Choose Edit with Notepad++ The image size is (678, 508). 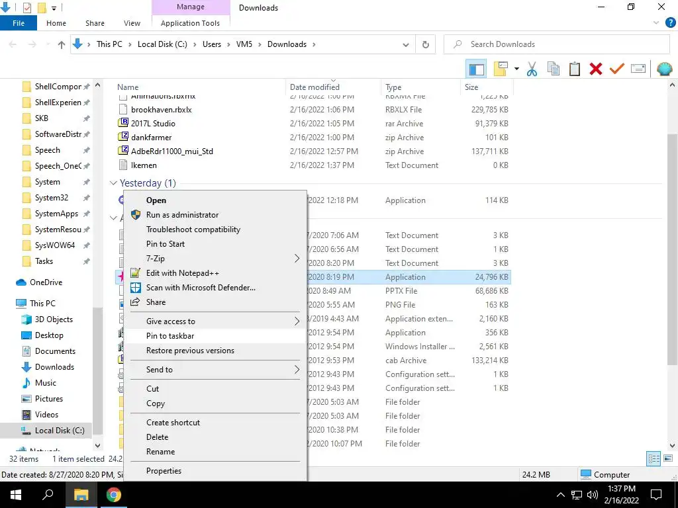coord(215,273)
